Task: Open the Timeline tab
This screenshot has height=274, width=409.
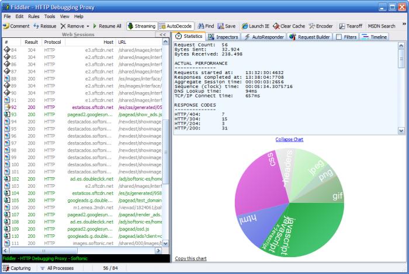Action: pyautogui.click(x=374, y=37)
